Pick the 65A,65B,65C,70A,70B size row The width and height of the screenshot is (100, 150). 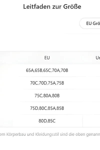click(47, 70)
